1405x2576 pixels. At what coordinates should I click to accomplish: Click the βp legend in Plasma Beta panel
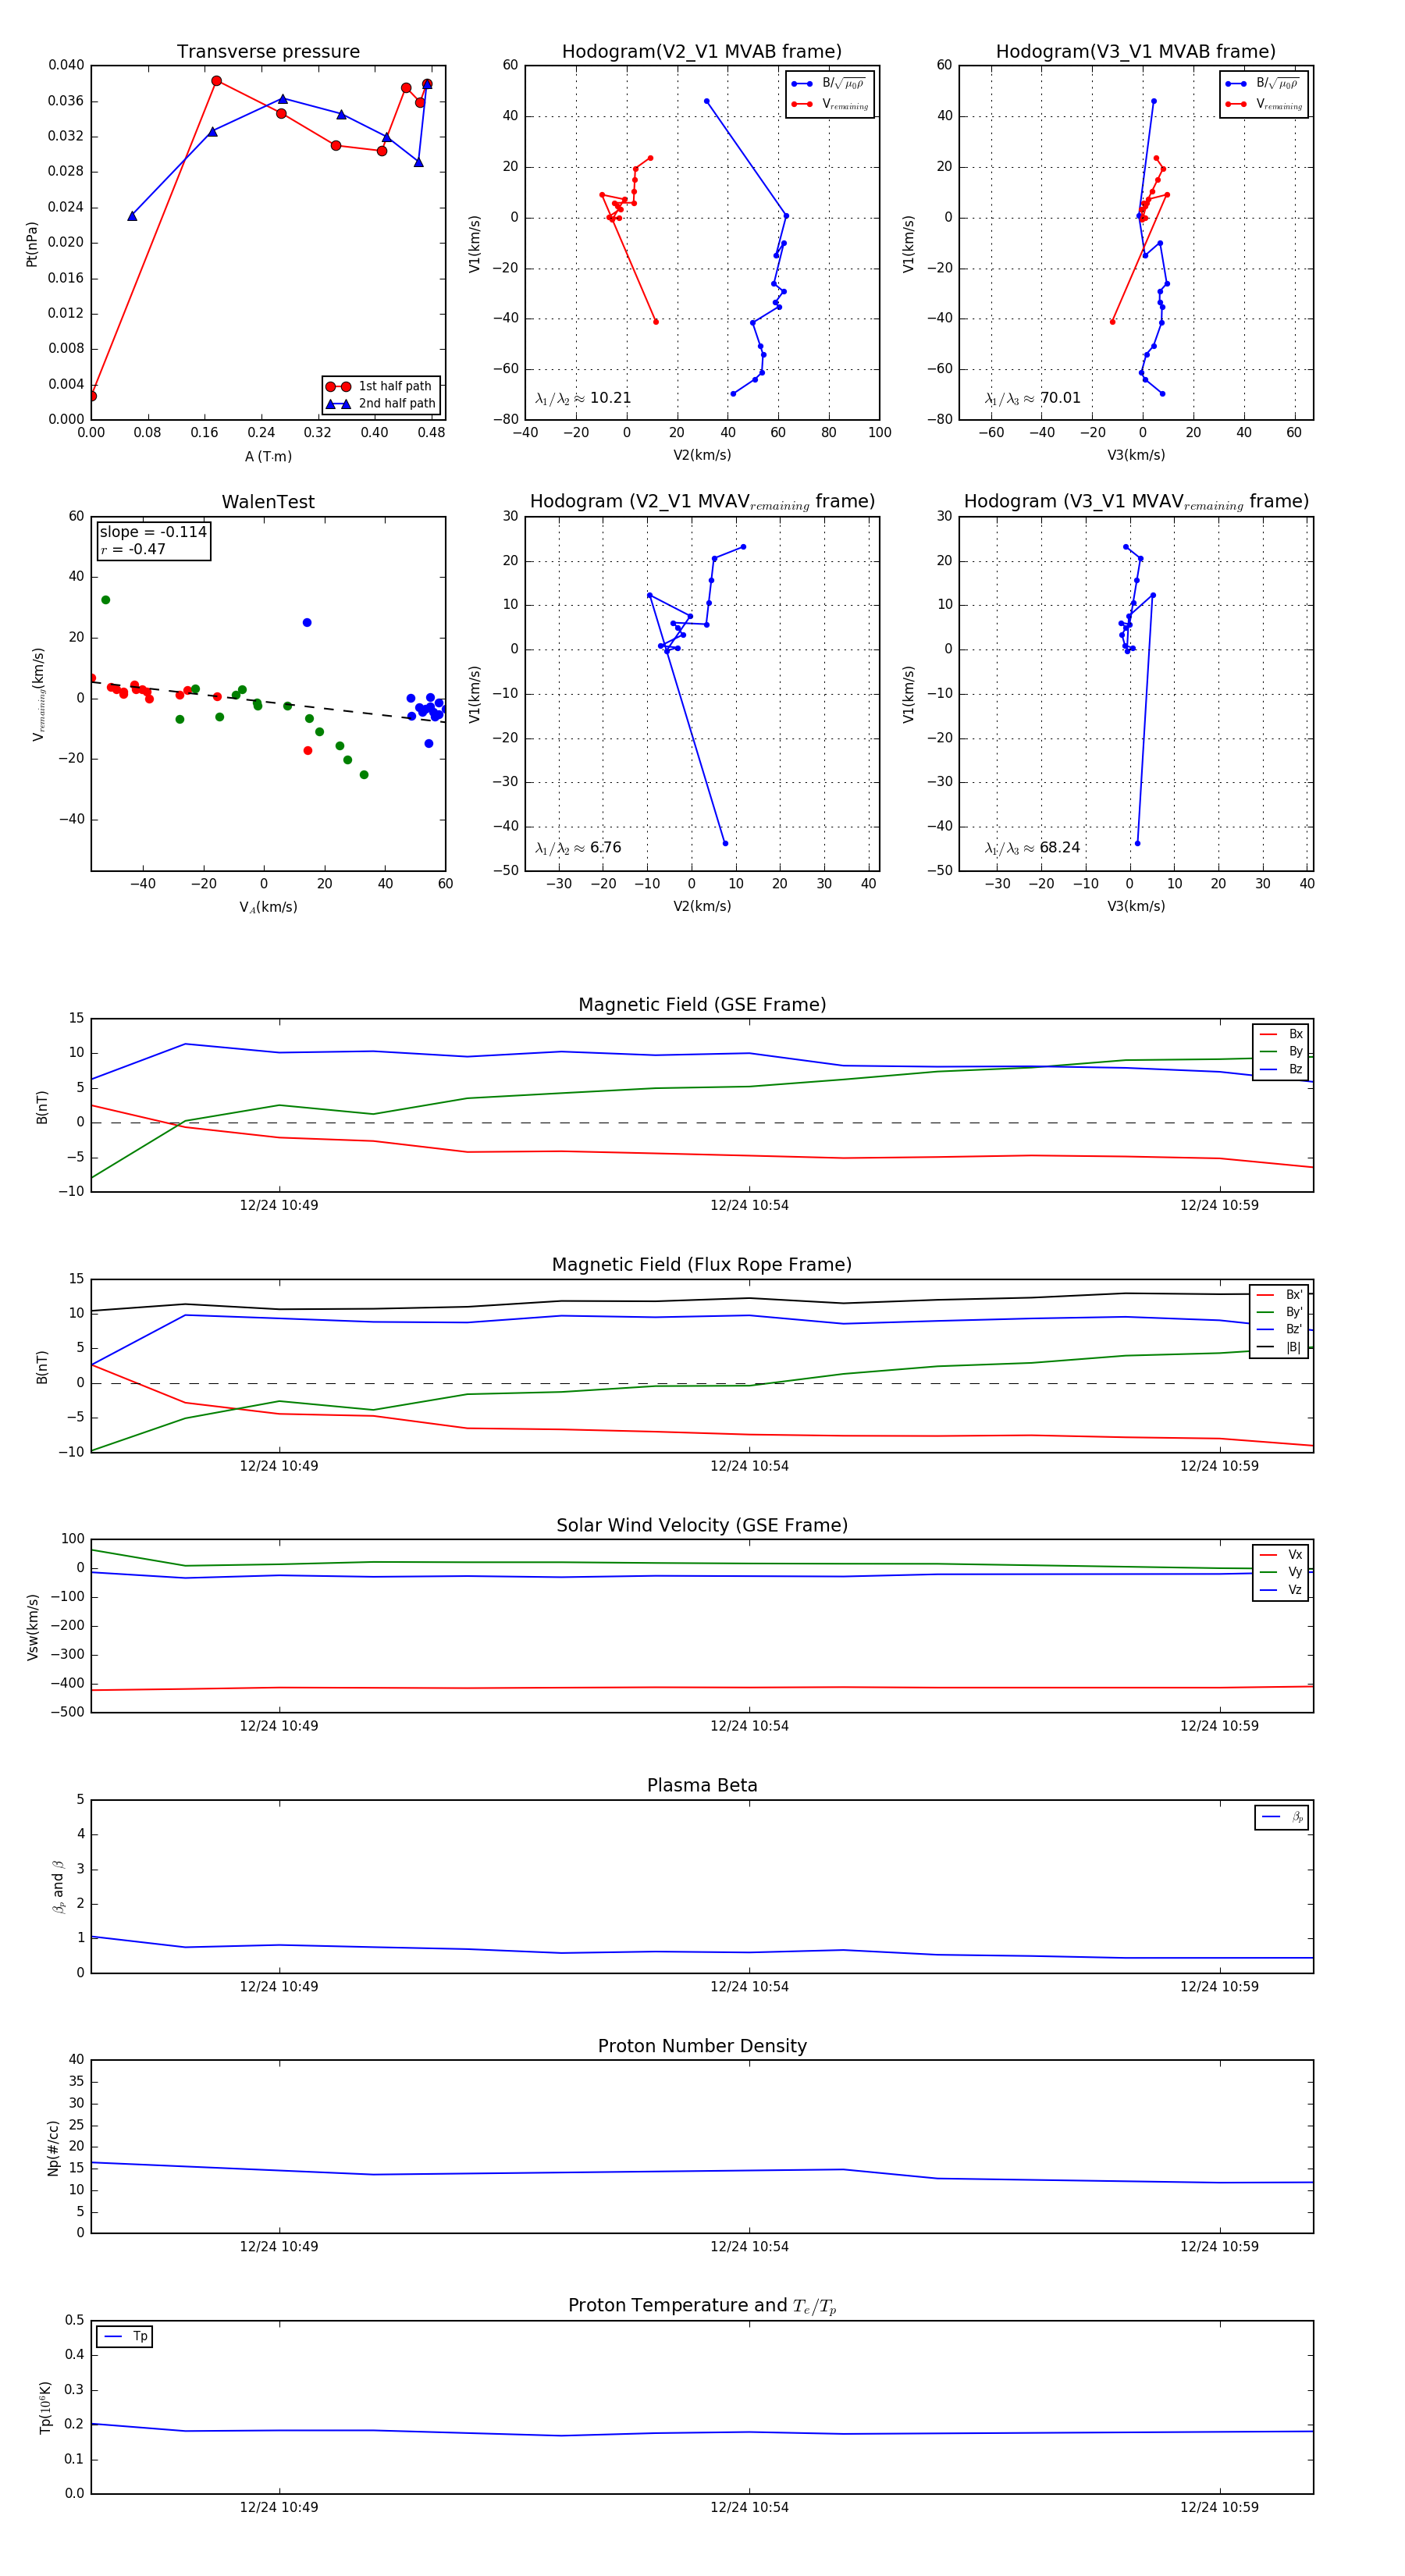(x=1282, y=1817)
